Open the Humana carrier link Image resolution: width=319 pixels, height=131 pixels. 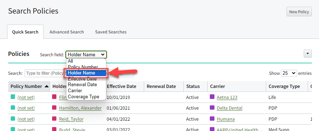click(x=226, y=119)
